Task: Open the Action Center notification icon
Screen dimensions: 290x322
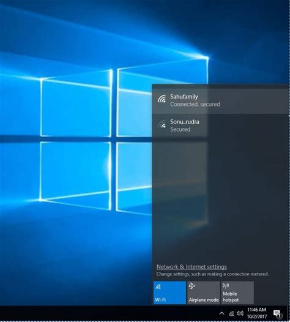Action: tap(278, 314)
